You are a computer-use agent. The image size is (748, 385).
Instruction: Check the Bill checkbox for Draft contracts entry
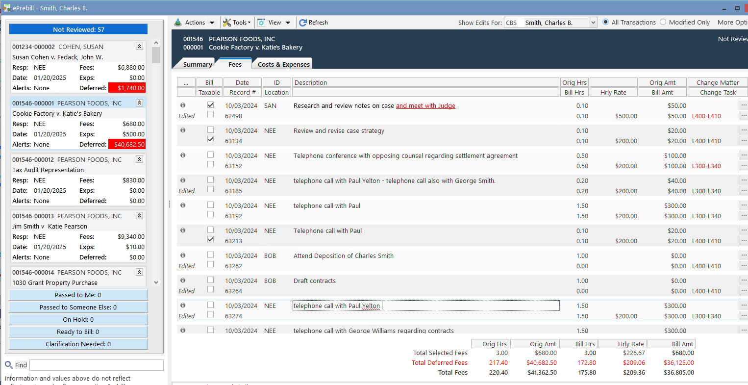210,280
